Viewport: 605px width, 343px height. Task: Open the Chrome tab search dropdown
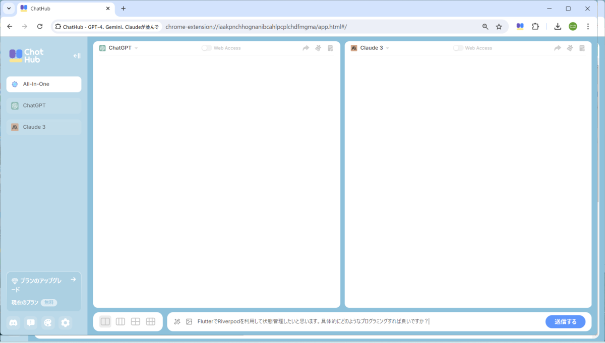9,9
